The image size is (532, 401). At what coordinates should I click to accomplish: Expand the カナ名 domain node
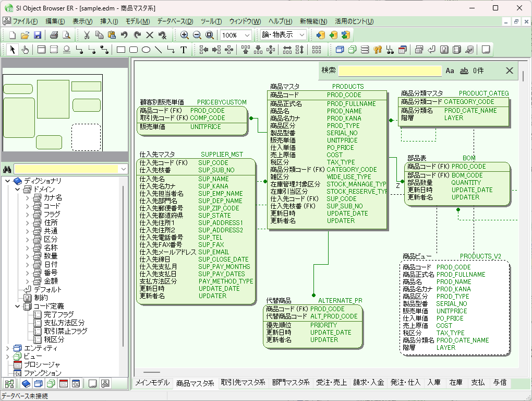pyautogui.click(x=28, y=197)
